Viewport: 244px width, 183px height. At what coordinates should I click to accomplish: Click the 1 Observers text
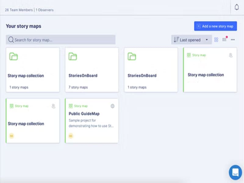coord(45,10)
